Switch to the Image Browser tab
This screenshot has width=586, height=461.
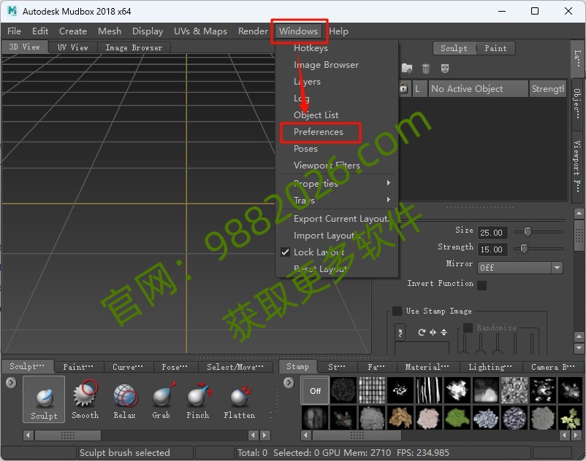pyautogui.click(x=134, y=47)
